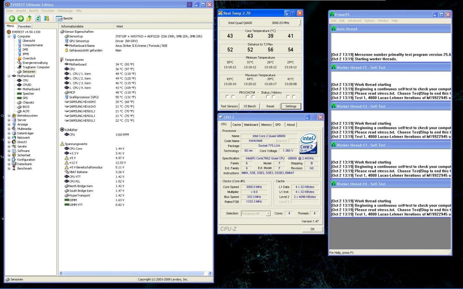Collapse the Computer tree node
The image size is (463, 289).
click(9, 36)
